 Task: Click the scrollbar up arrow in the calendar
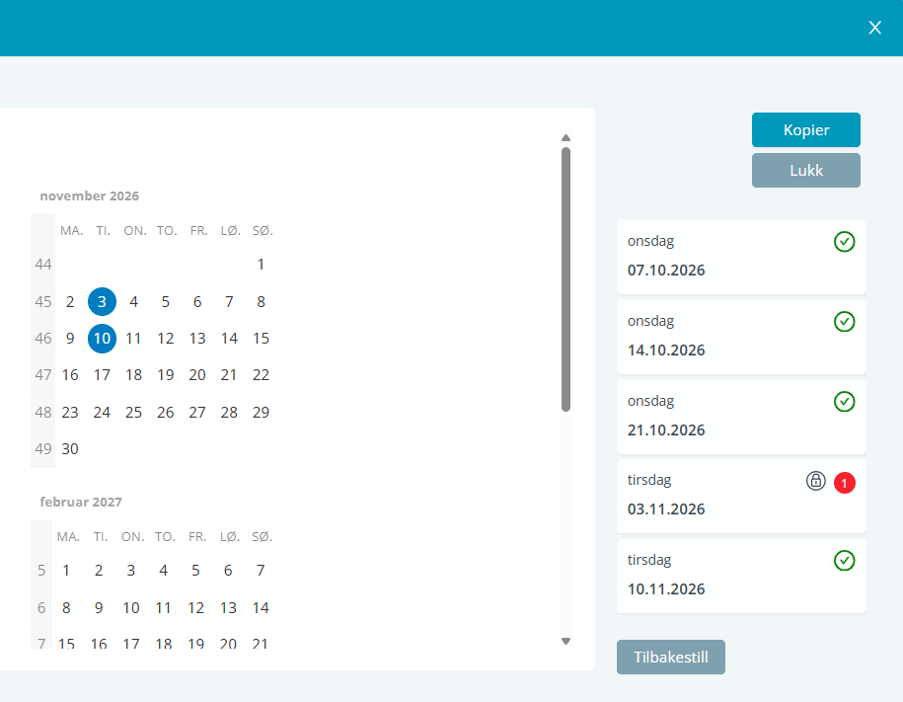(x=565, y=138)
